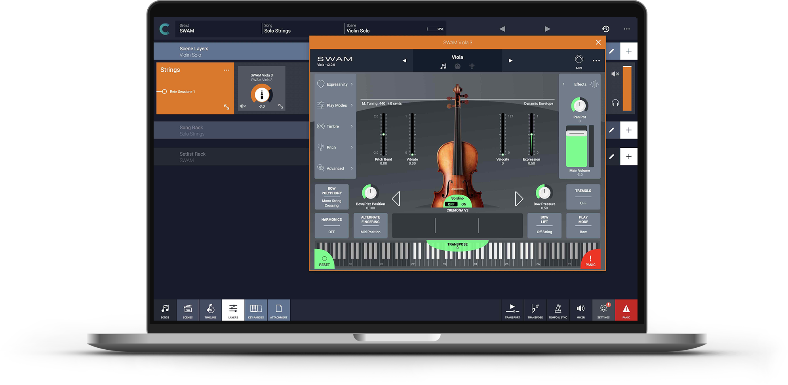Open the Songs view in bottom bar
This screenshot has width=788, height=385.
165,311
